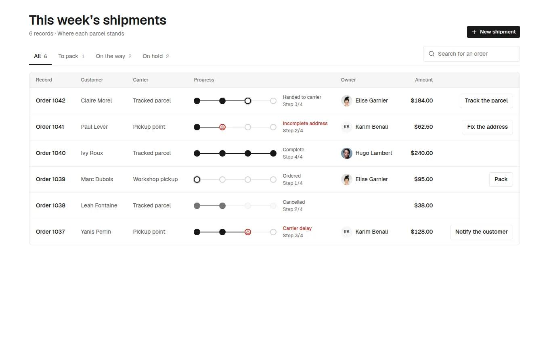Show the All shipments tab
The width and height of the screenshot is (549, 343).
40,56
